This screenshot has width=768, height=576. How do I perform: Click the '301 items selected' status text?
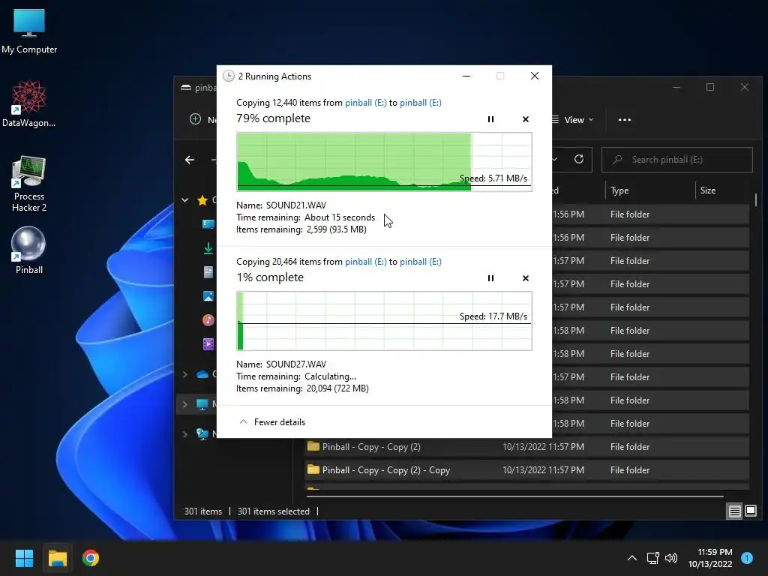click(273, 511)
